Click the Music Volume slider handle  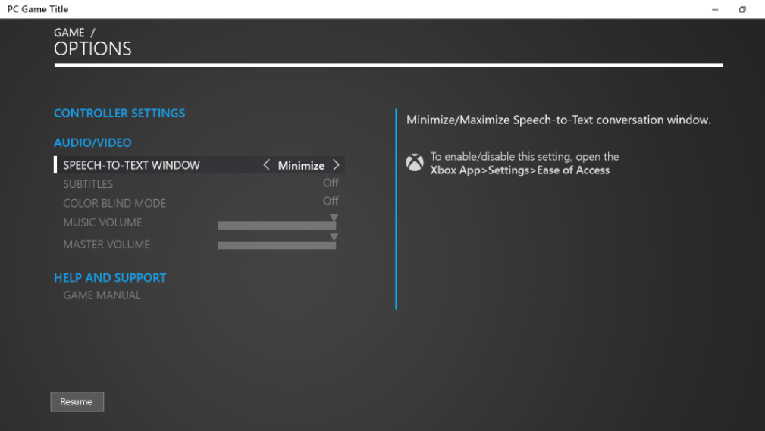tap(334, 217)
